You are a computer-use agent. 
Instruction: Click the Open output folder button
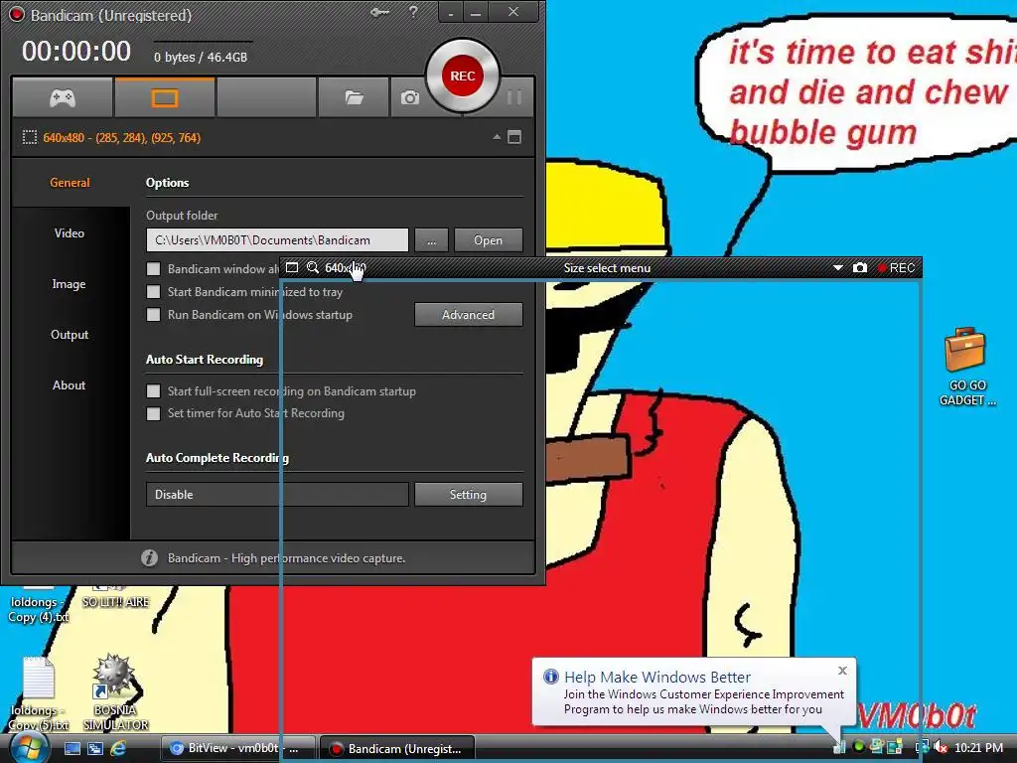(488, 240)
